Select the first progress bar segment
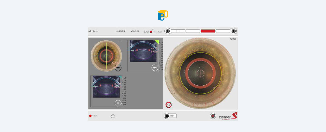Image resolution: width=326 pixels, height=132 pixels. tap(178, 31)
